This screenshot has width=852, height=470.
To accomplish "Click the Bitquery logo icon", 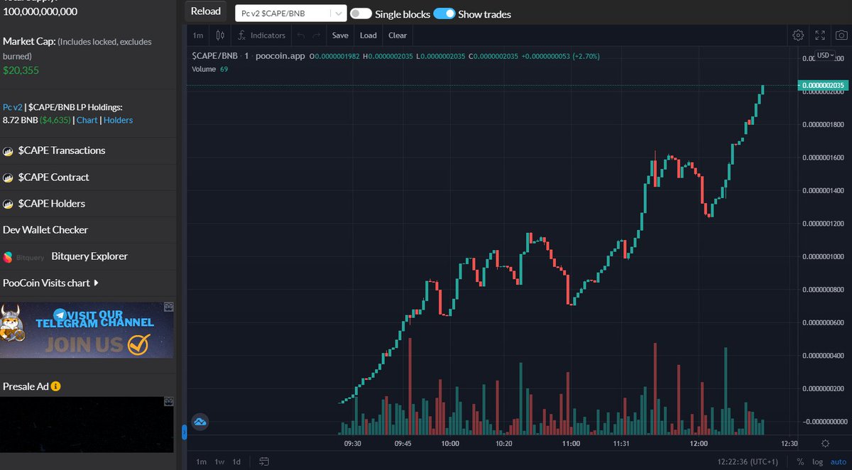I will pyautogui.click(x=8, y=257).
